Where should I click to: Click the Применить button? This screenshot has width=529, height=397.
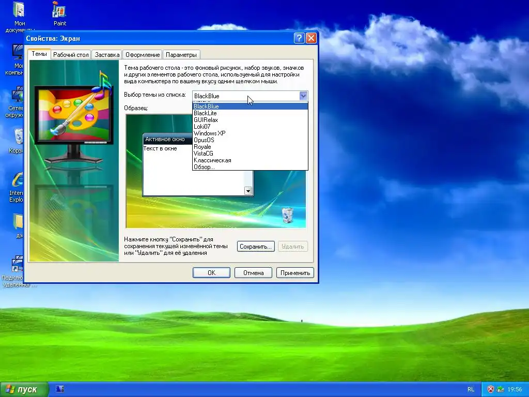[x=295, y=273]
